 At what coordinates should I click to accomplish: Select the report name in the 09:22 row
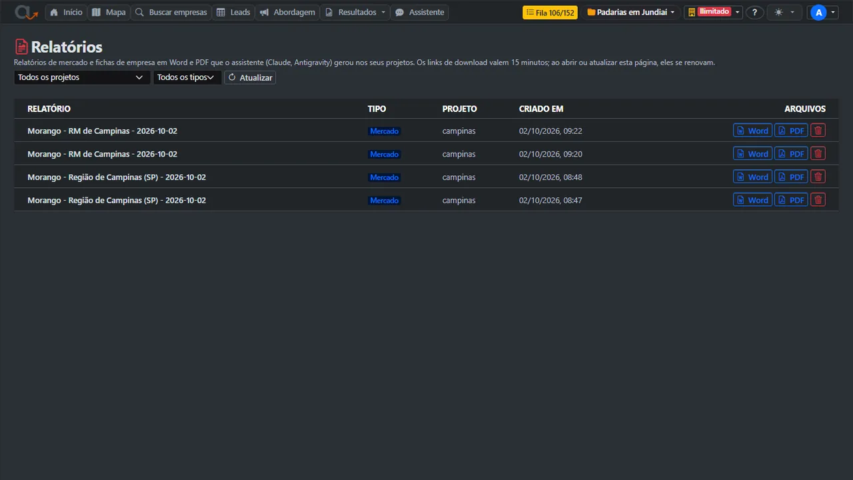pyautogui.click(x=102, y=131)
